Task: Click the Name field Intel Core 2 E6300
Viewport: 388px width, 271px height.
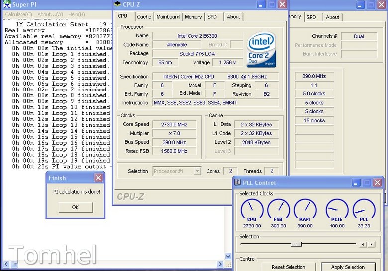Action: [x=197, y=36]
